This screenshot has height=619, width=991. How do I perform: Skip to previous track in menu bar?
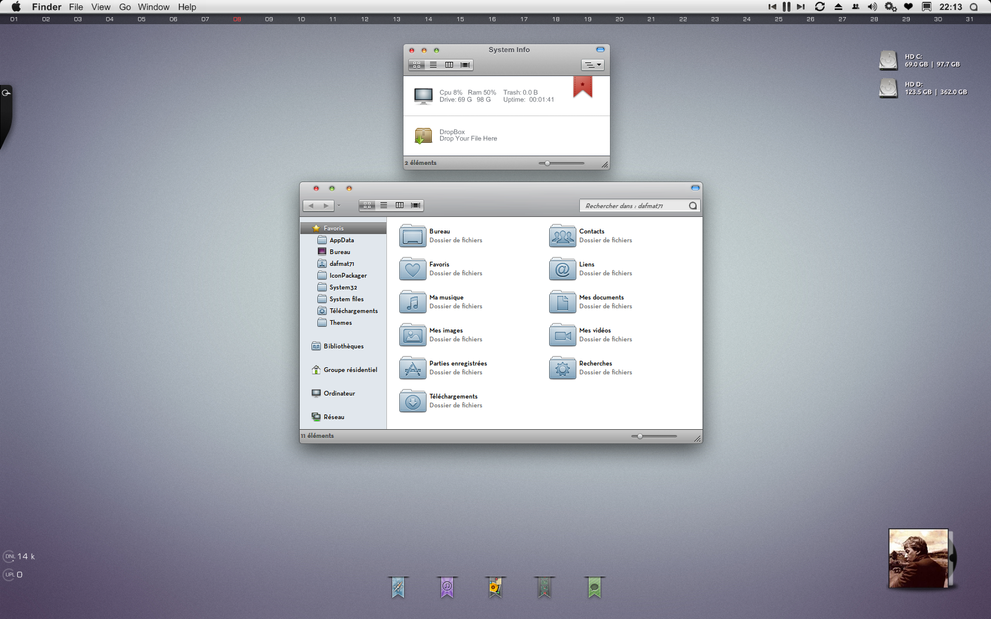pos(772,6)
